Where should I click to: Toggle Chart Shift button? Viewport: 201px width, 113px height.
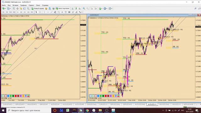pyautogui.click(x=95, y=8)
